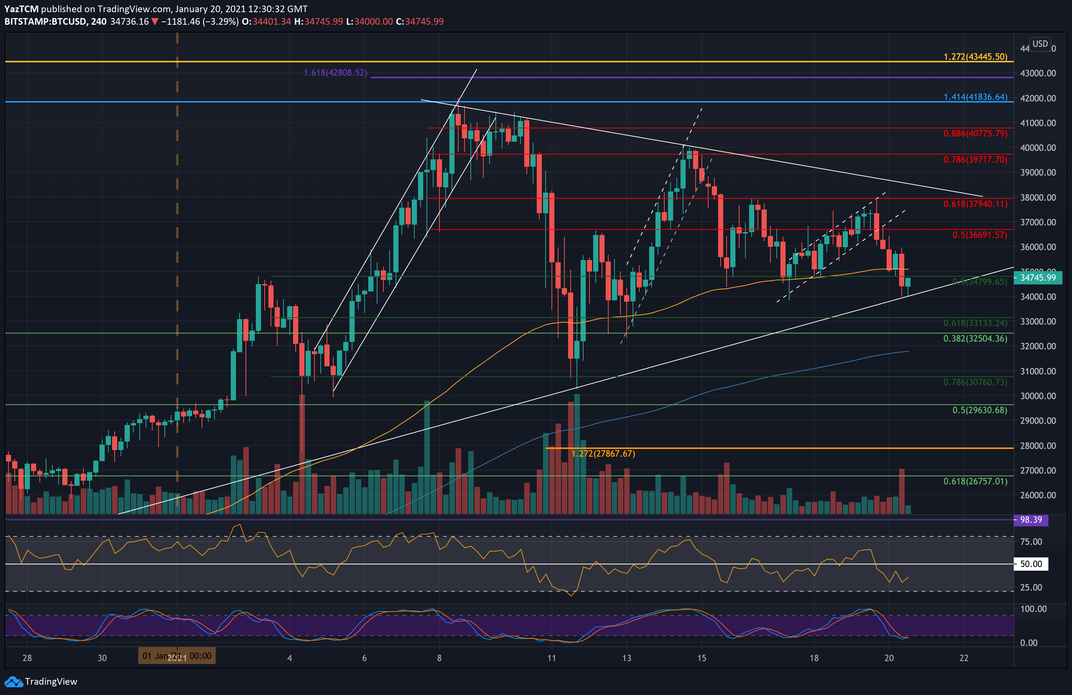The height and width of the screenshot is (695, 1072).
Task: Click the 0.786(30760.73) green level label
Action: (x=975, y=382)
